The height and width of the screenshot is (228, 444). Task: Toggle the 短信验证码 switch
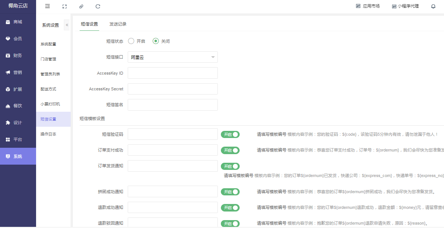tap(230, 135)
